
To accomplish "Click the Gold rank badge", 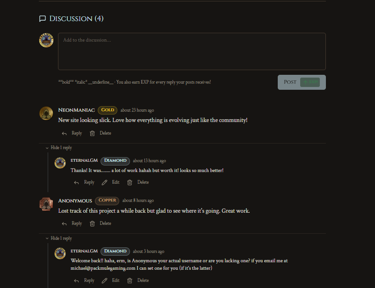I will pyautogui.click(x=108, y=110).
